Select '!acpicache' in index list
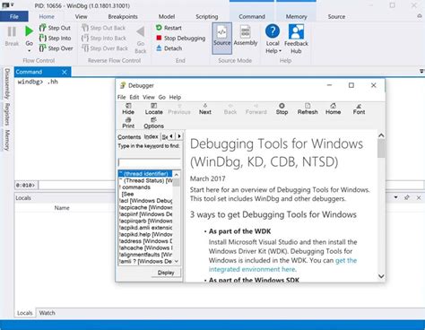The height and width of the screenshot is (330, 425). click(145, 207)
